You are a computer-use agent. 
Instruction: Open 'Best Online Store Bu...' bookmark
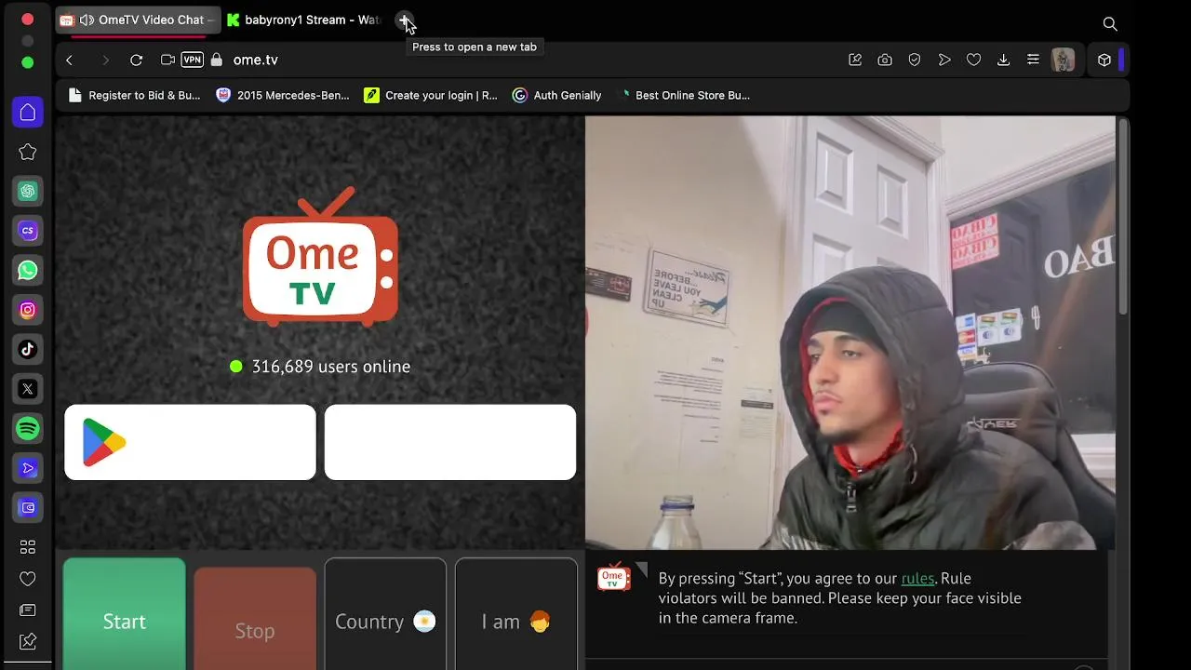tap(683, 95)
